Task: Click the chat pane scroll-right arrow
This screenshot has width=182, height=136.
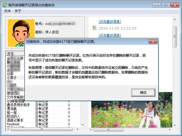Action: click(170, 130)
